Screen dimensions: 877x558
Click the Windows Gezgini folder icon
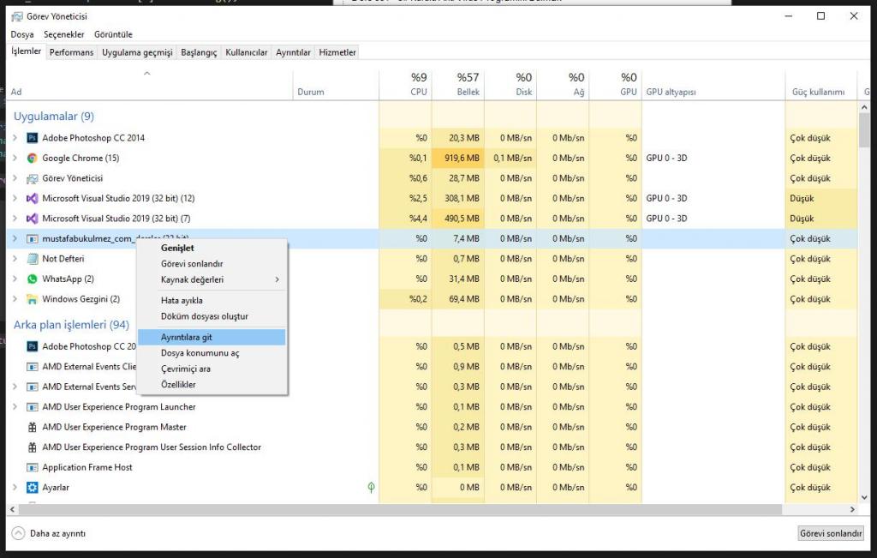(x=33, y=299)
